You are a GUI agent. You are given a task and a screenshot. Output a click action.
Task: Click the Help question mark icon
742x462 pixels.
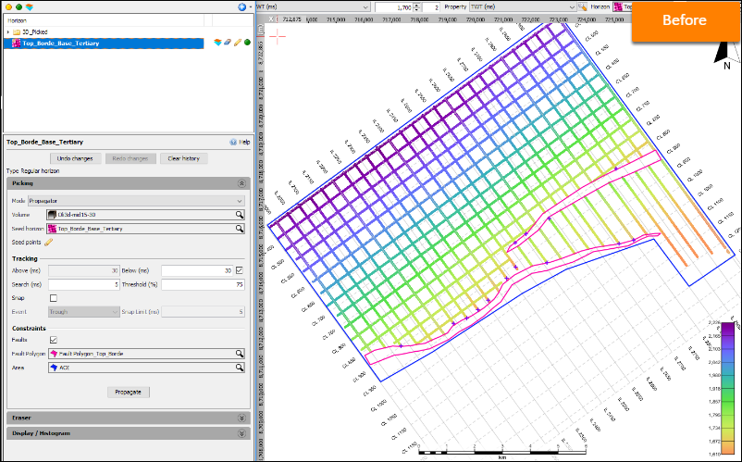pos(233,142)
